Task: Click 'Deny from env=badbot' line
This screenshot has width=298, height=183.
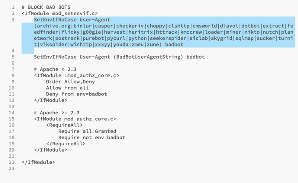Action: pyautogui.click(x=76, y=94)
